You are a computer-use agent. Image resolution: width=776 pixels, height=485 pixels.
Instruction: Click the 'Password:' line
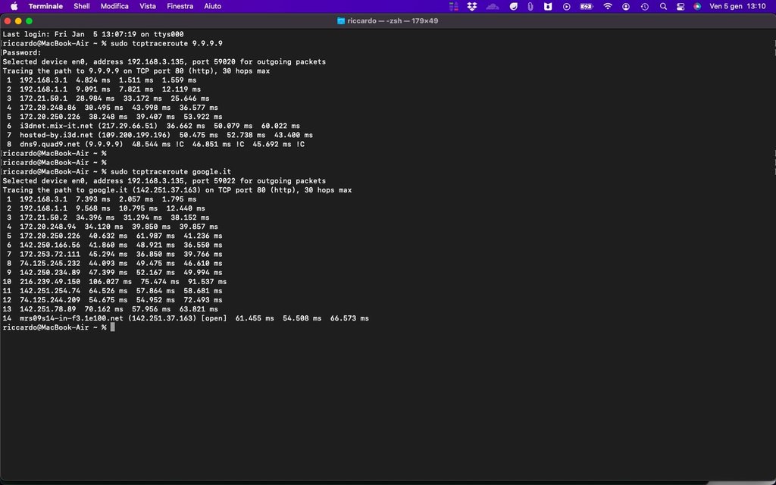tap(22, 52)
